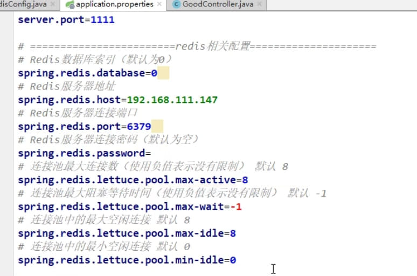
Task: Click the spring.redis.port value 6379
Action: (139, 127)
